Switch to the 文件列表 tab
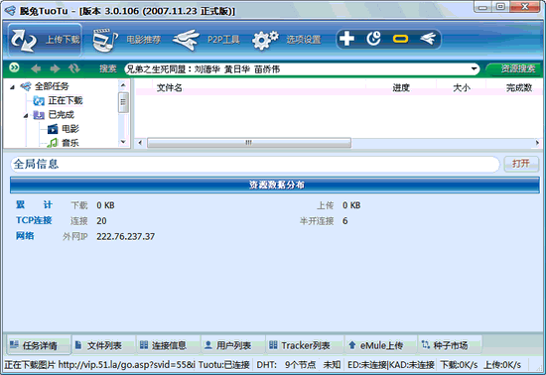The width and height of the screenshot is (546, 375). coord(104,345)
